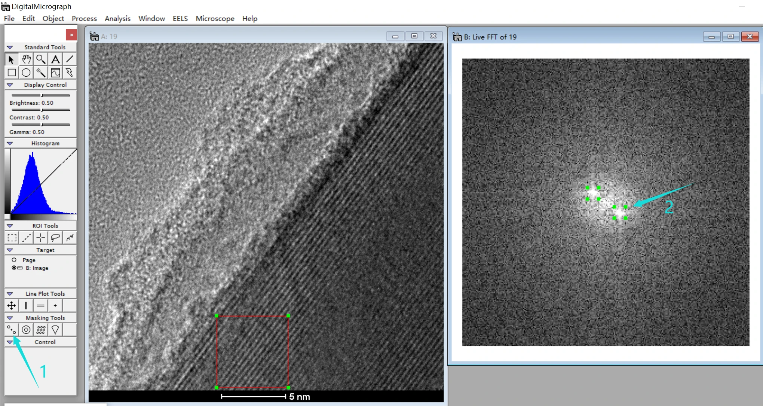Select the lasso ROI tool

(55, 237)
